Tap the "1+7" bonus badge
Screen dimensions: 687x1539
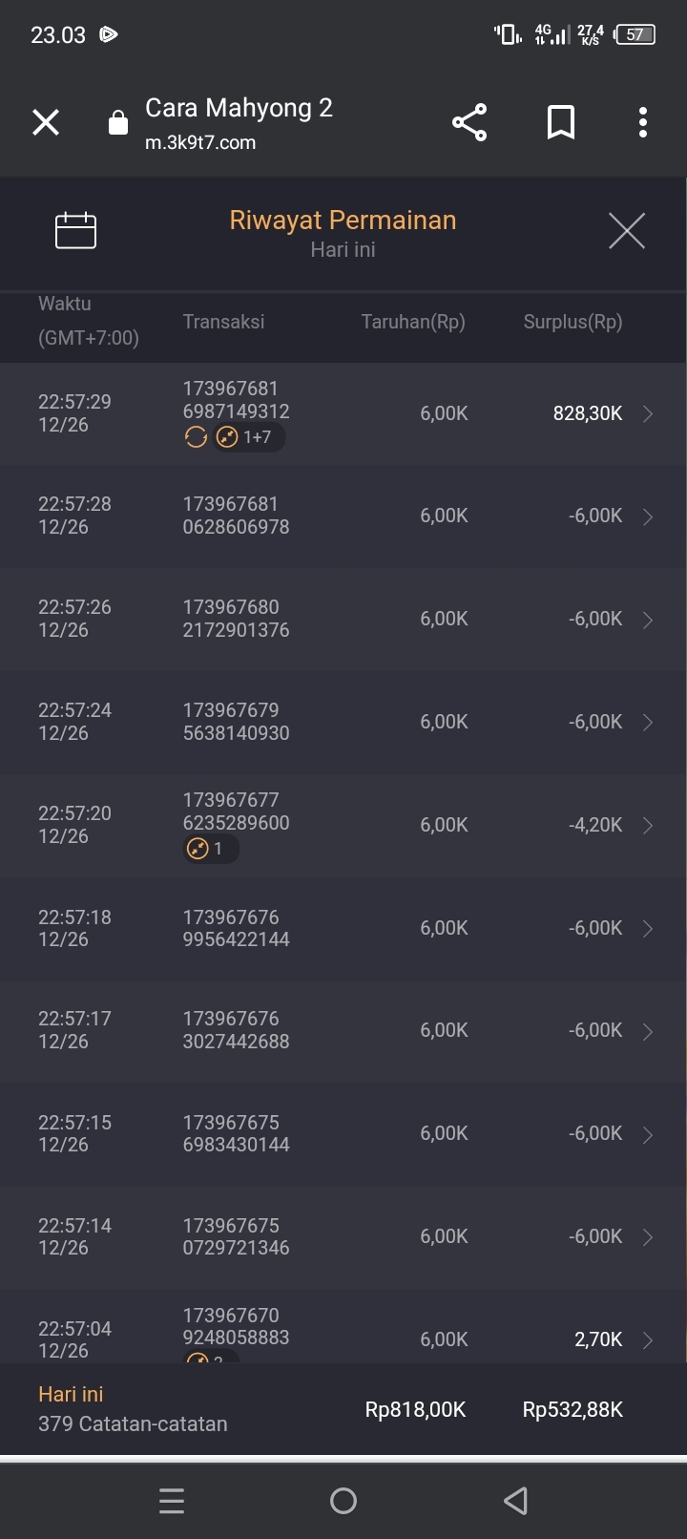click(x=248, y=437)
